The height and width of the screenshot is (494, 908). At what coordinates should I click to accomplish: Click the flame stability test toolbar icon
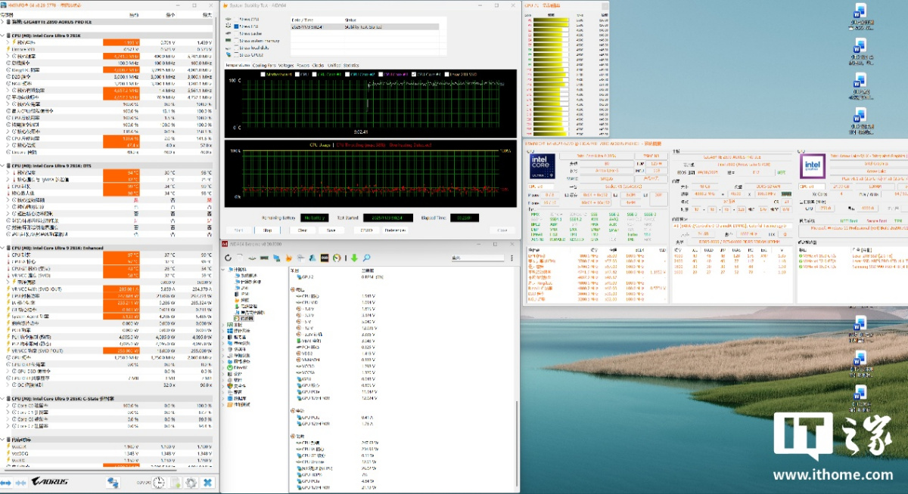tap(290, 258)
